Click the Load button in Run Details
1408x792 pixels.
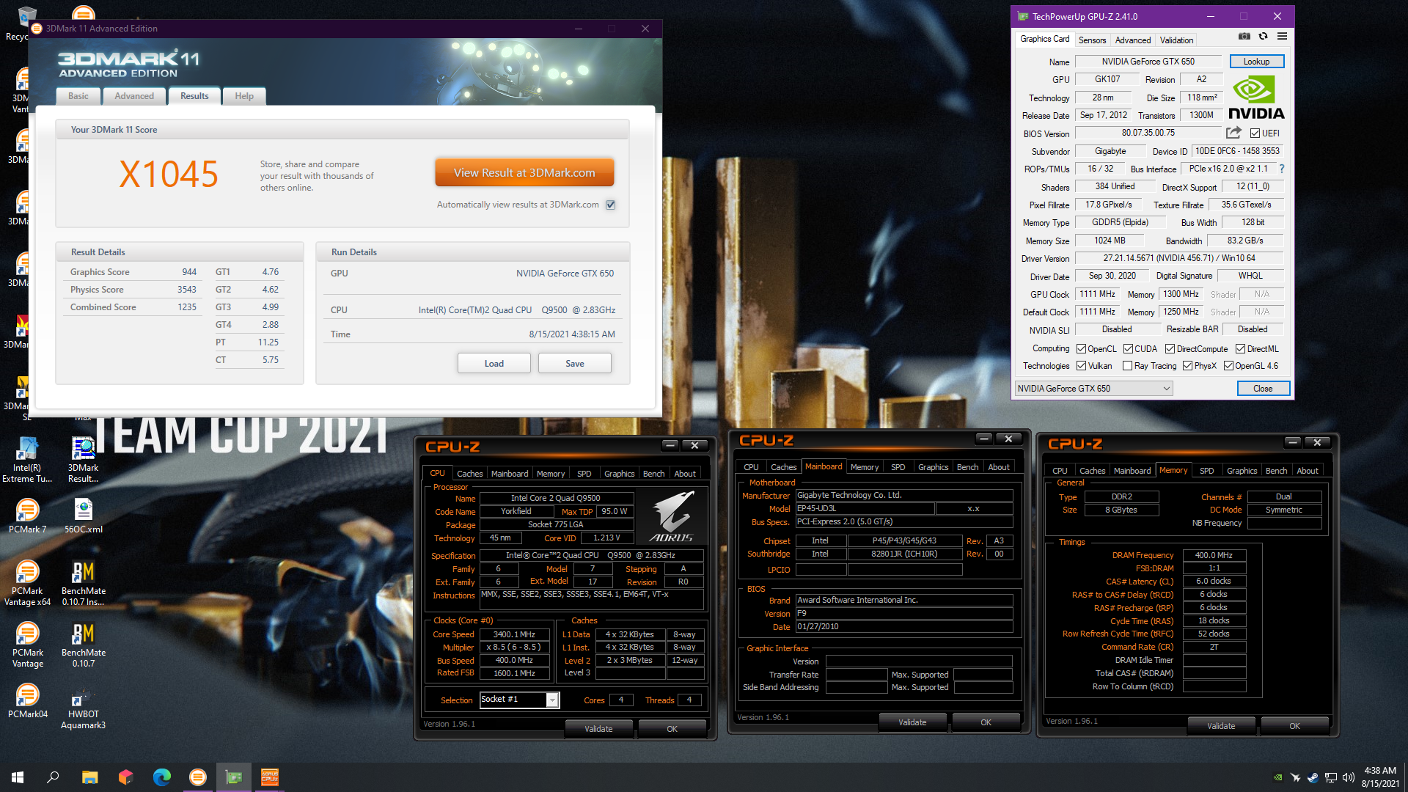pos(494,364)
